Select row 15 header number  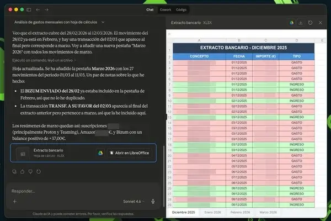coord(169,128)
